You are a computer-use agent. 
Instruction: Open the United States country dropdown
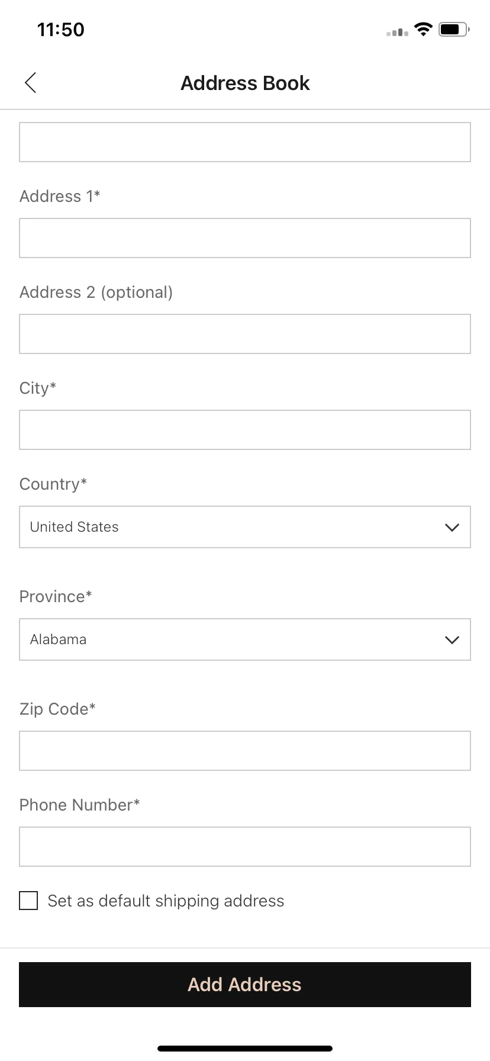point(245,527)
